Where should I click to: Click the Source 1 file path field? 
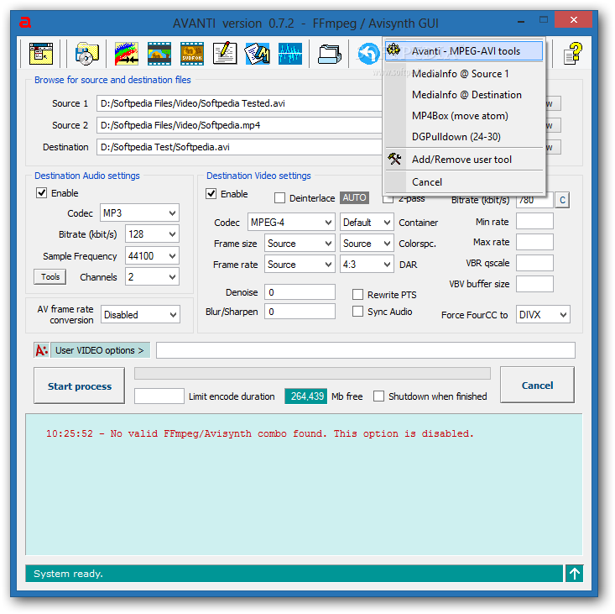[239, 103]
